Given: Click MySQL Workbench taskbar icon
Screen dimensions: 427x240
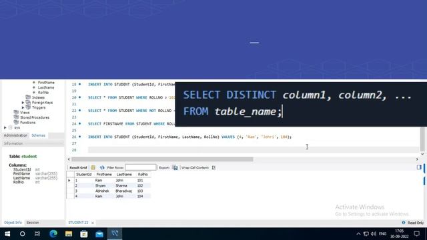Looking at the screenshot, I should tap(115, 233).
